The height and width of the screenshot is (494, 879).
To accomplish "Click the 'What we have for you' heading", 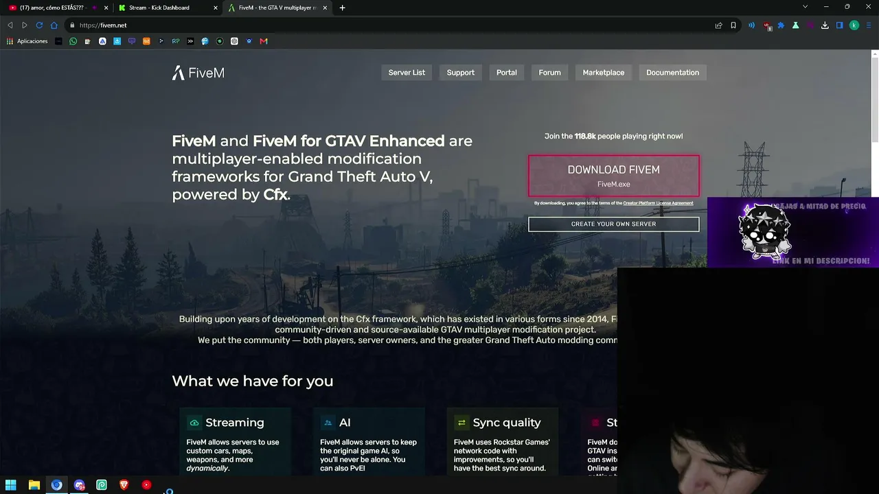I will (x=253, y=381).
